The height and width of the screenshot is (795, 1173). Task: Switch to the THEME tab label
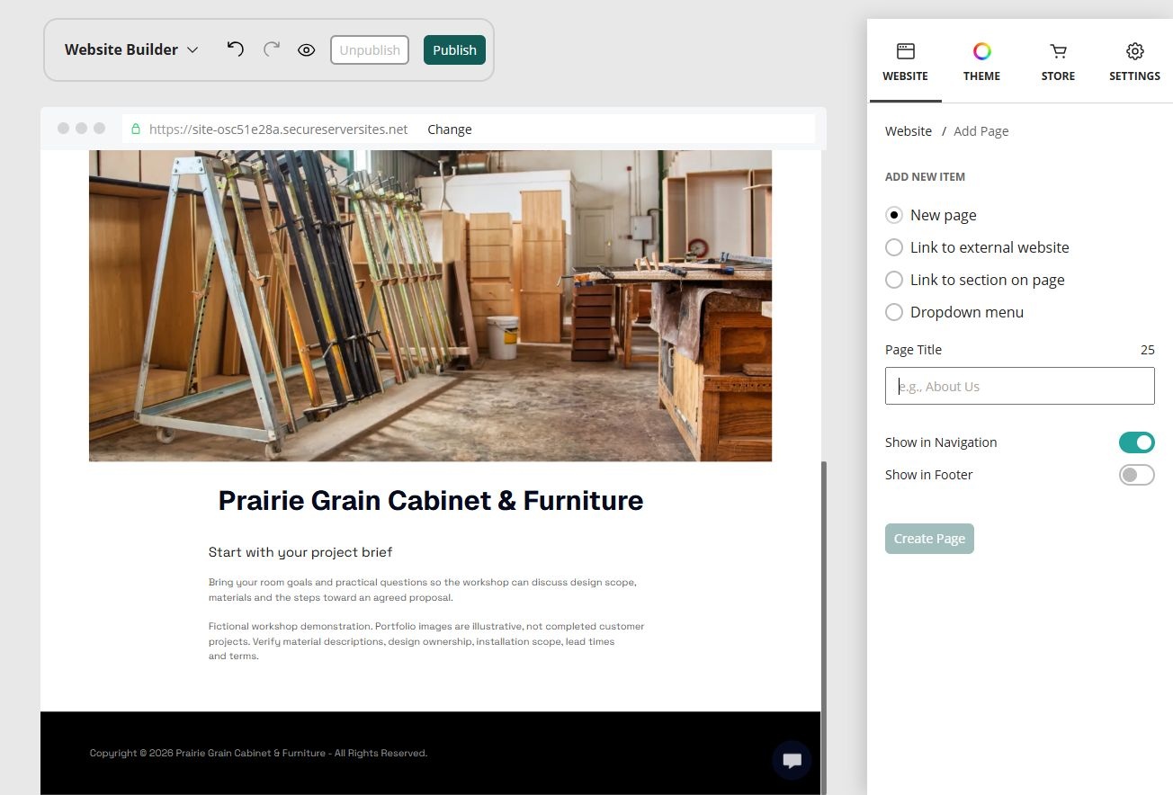pos(982,76)
